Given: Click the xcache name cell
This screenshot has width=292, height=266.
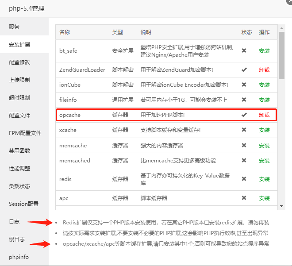Looking at the screenshot, I should 68,130.
